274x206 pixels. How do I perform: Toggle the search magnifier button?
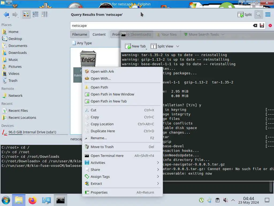point(258,14)
